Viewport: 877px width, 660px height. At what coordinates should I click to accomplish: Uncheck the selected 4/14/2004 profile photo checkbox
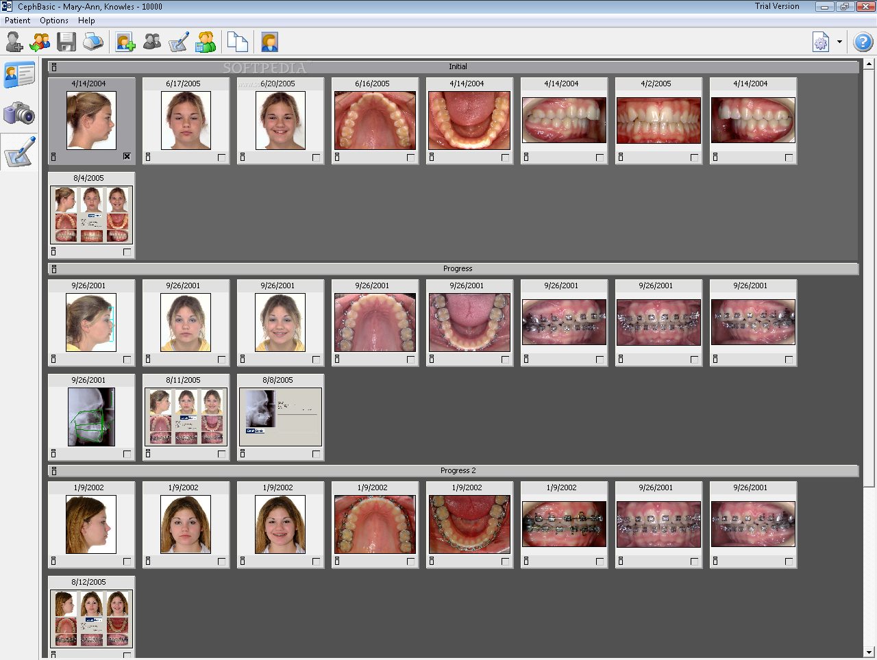click(127, 157)
